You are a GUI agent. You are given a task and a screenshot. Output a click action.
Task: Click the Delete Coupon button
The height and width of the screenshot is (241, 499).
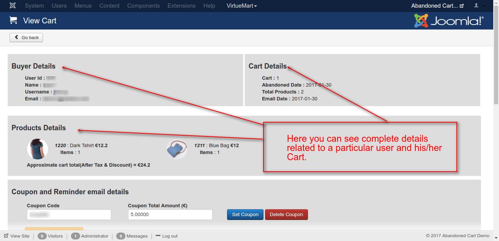pyautogui.click(x=287, y=215)
